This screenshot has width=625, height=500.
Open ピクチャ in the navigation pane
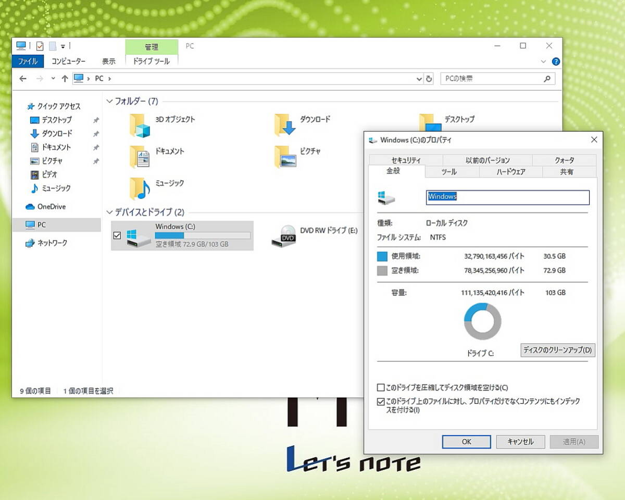pos(46,161)
